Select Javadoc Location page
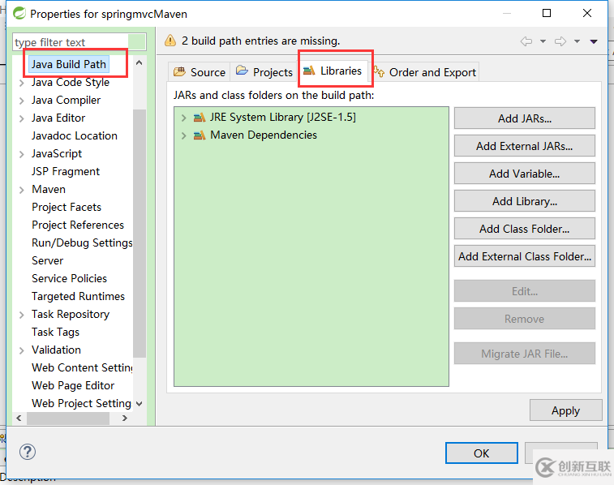Screen dimensions: 614x485 click(75, 135)
